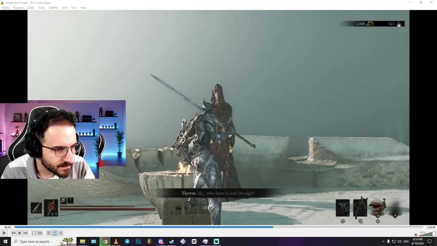This screenshot has width=437, height=246.
Task: Switch to Google Chrome on the taskbar
Action: [x=105, y=242]
